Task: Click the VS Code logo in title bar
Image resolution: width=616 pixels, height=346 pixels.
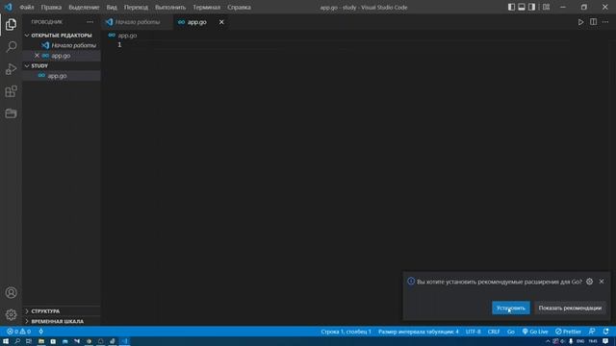Action: click(9, 7)
